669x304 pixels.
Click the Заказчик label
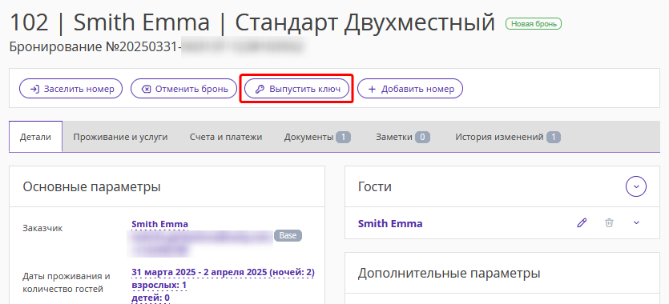[42, 228]
